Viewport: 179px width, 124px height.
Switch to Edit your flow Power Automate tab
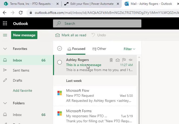pos(92,4)
